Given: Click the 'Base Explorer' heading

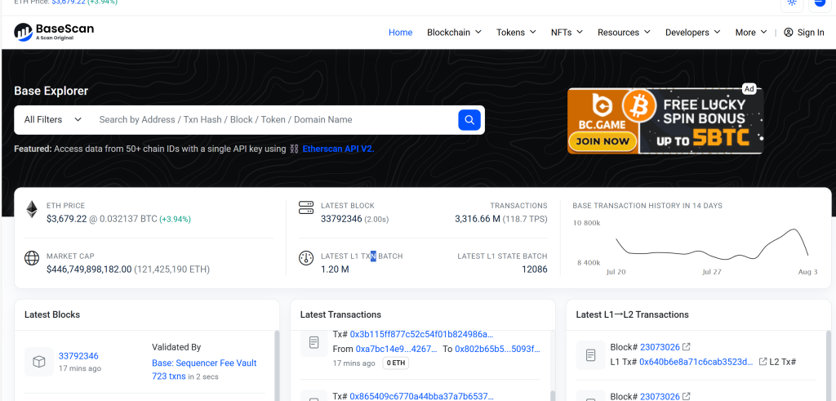Looking at the screenshot, I should point(51,91).
